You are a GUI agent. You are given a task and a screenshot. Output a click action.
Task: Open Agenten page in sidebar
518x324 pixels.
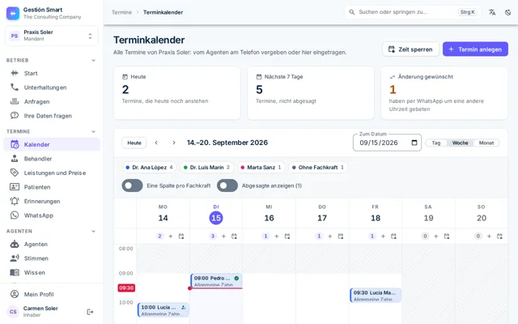click(52, 245)
